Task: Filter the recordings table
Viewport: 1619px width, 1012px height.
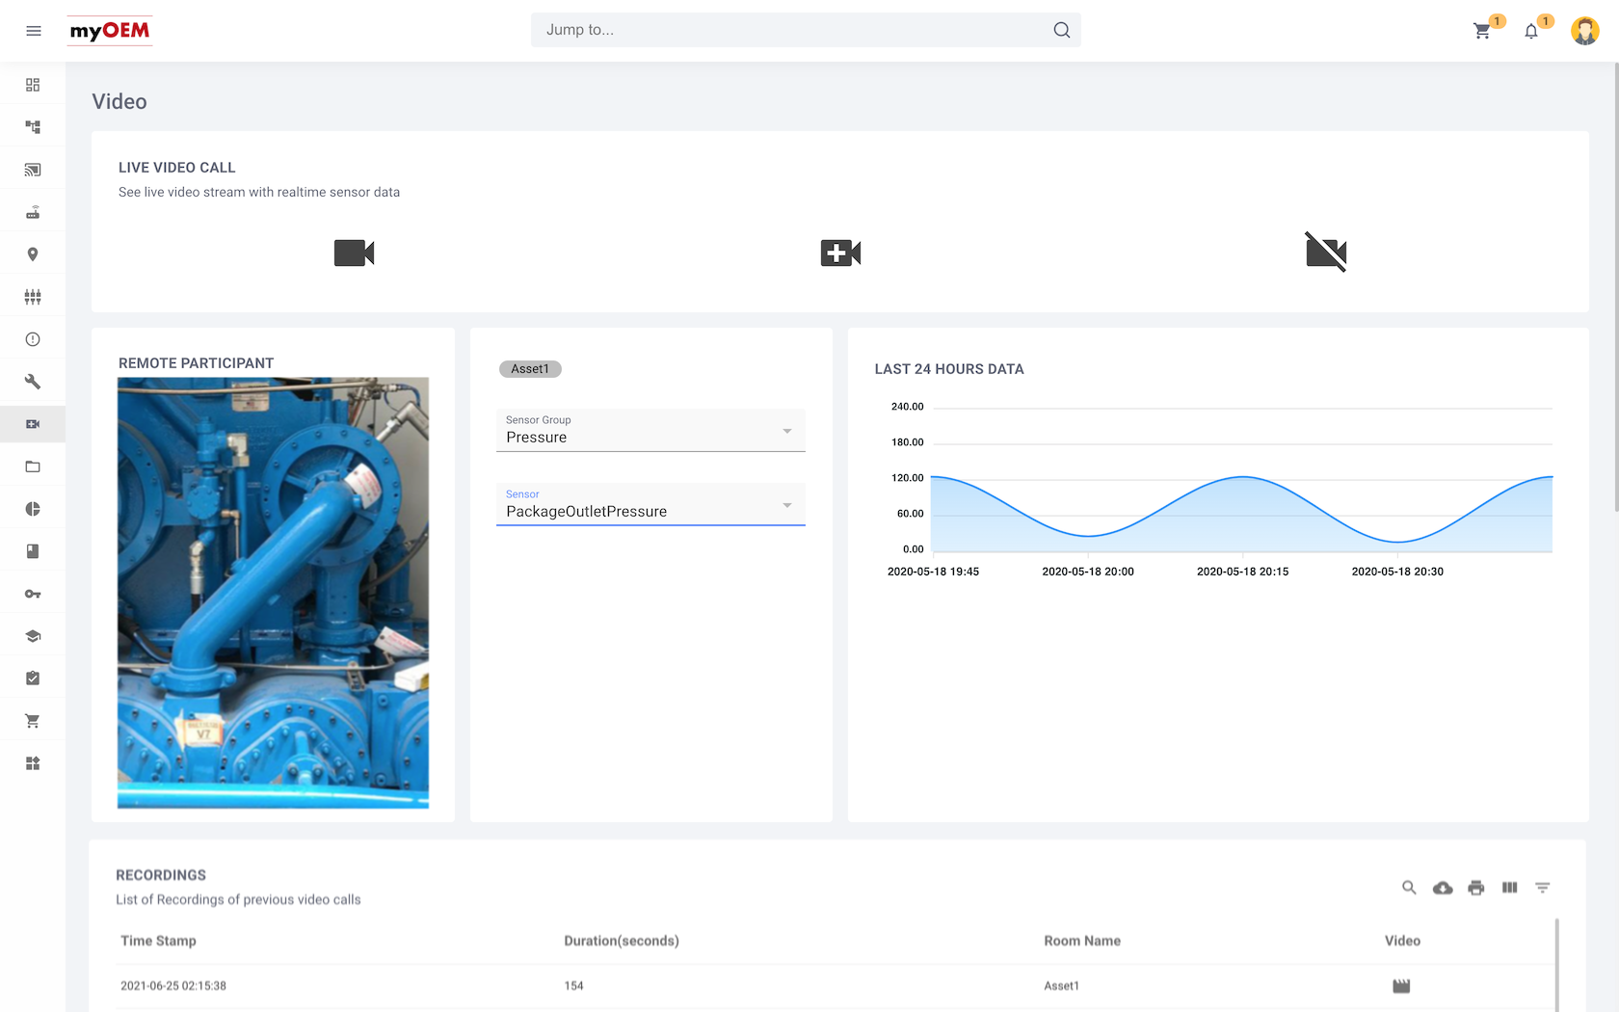Action: (x=1543, y=888)
